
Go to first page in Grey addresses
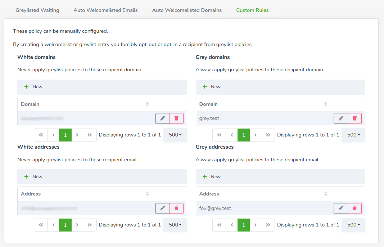219,225
